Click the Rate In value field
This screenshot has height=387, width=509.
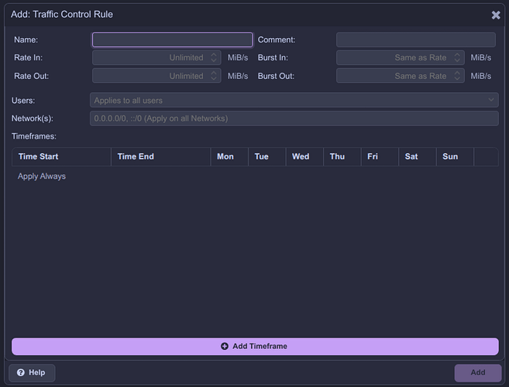(149, 58)
